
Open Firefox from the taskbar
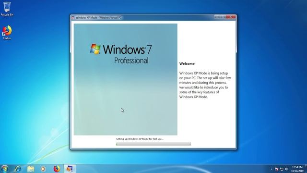tap(57, 169)
